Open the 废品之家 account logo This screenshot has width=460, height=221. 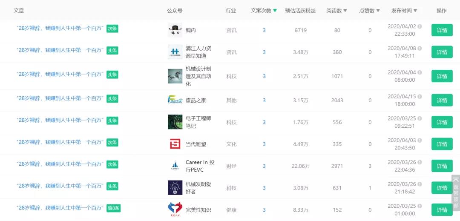(x=175, y=100)
